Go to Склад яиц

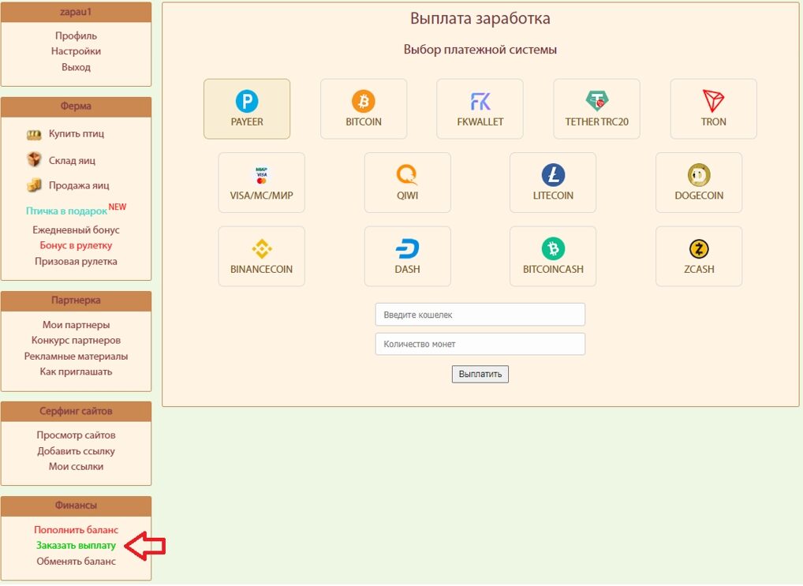tap(73, 160)
